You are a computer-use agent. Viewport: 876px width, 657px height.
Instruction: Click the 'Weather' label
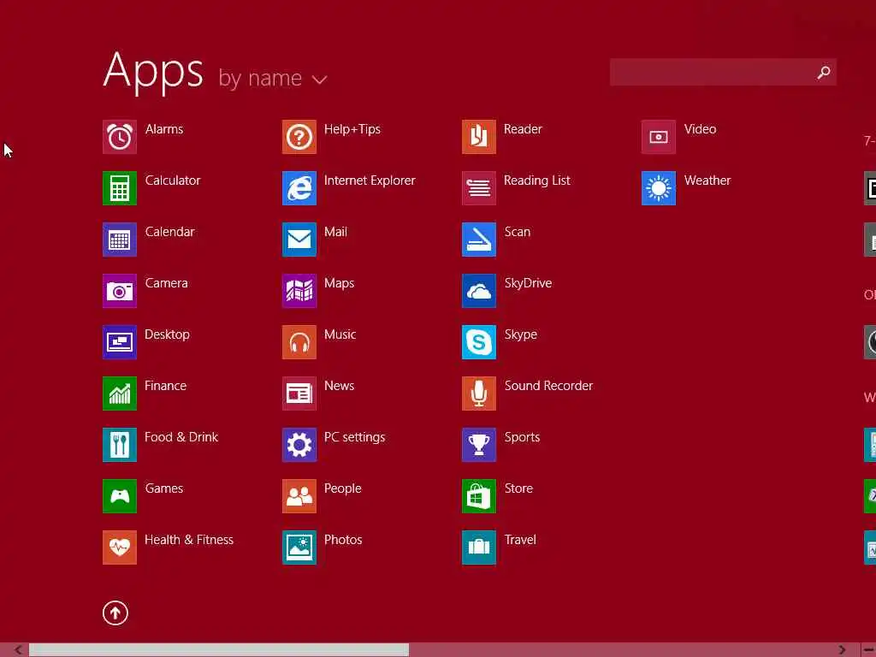click(707, 181)
